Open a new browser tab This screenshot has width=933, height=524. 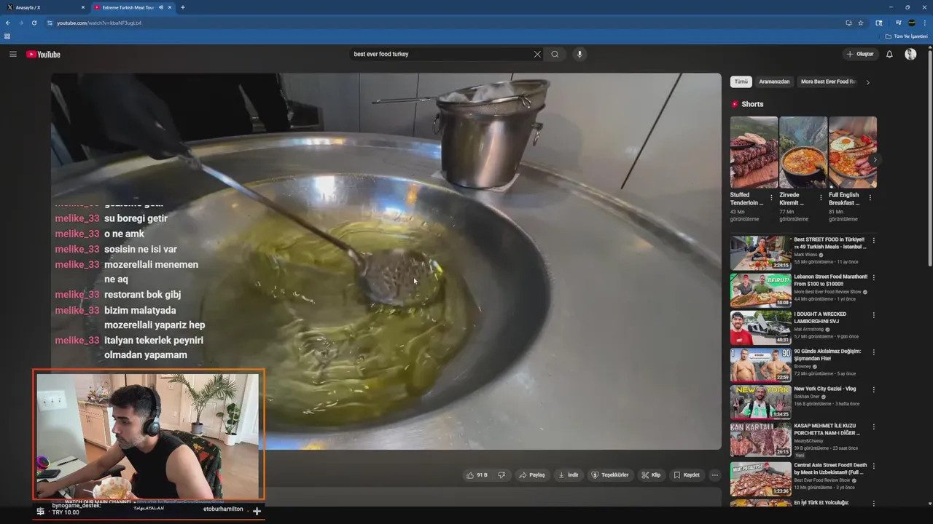[x=182, y=7]
